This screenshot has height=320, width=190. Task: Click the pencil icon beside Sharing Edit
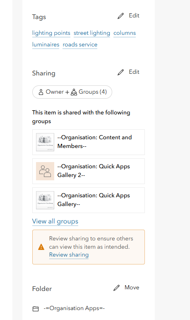pyautogui.click(x=121, y=72)
